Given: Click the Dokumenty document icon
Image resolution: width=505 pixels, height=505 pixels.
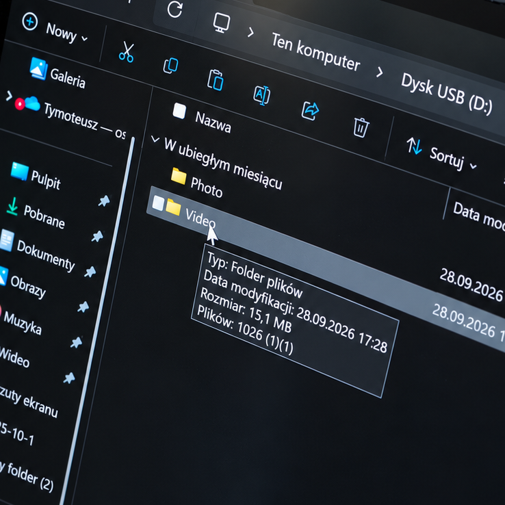Looking at the screenshot, I should tap(7, 240).
